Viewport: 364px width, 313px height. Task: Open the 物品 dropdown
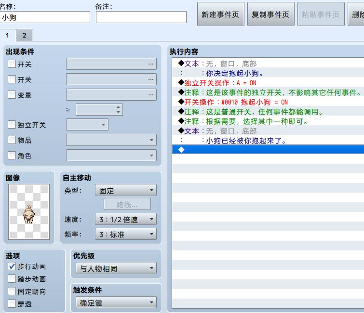tap(111, 140)
